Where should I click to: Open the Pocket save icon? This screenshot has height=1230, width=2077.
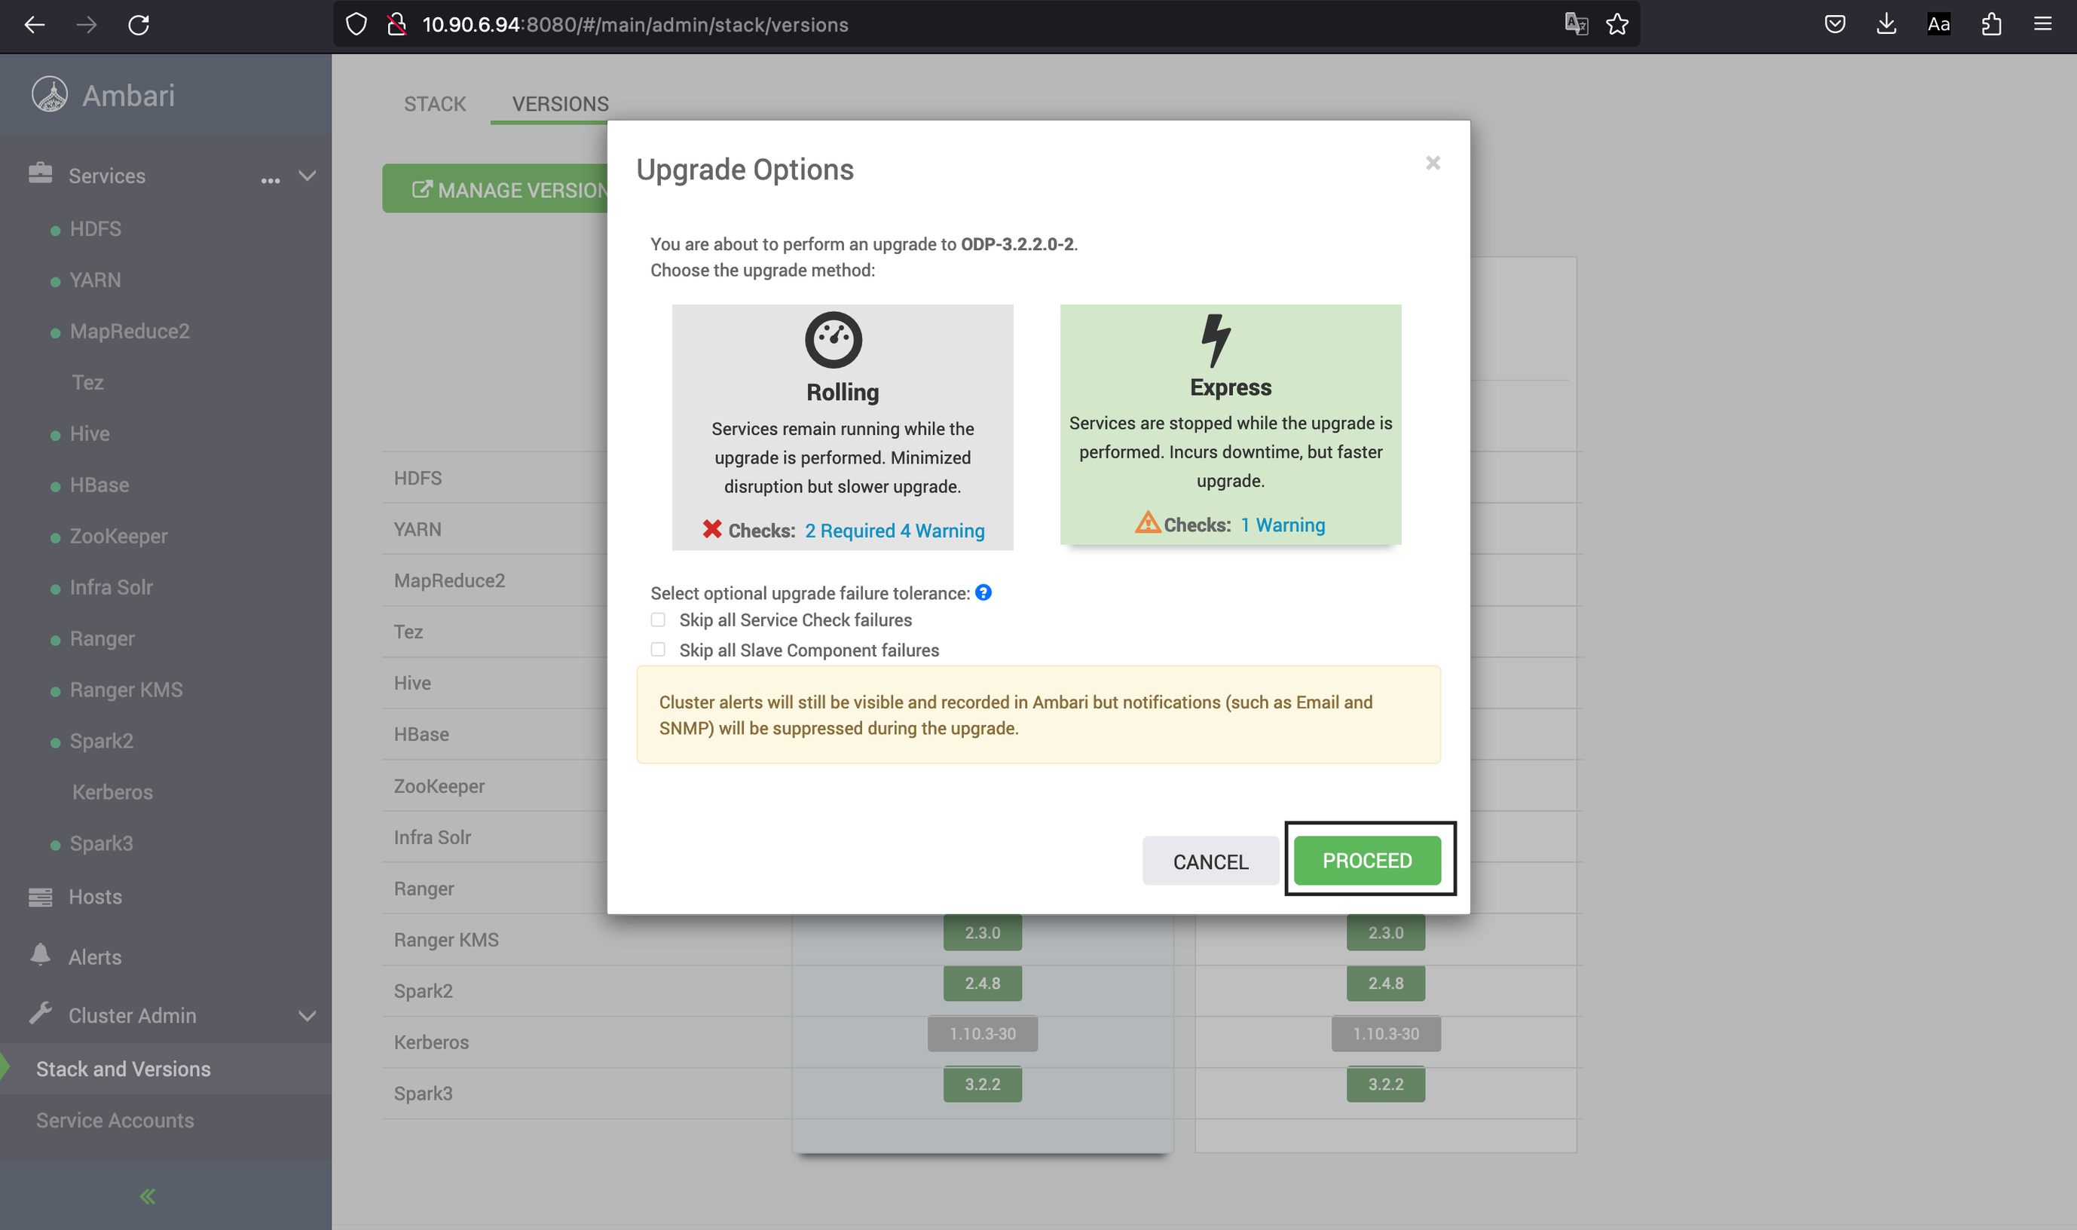1835,25
